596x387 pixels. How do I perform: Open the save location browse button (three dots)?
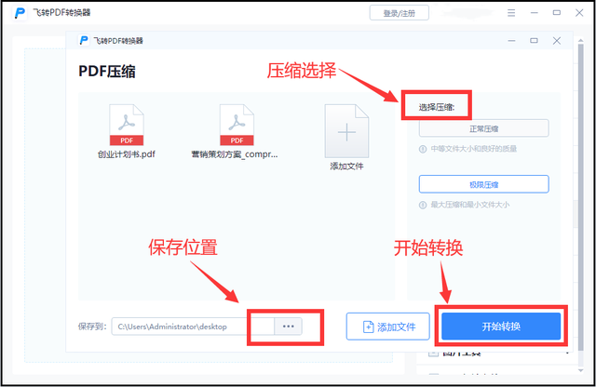(x=289, y=327)
